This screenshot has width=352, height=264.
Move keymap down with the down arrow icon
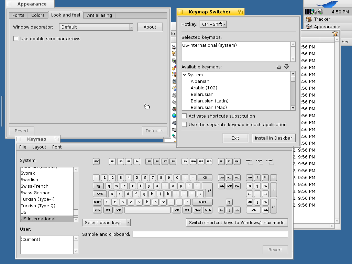(x=286, y=67)
